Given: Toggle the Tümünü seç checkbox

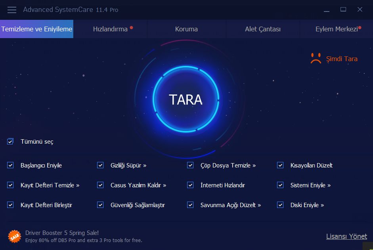Looking at the screenshot, I should click(10, 141).
